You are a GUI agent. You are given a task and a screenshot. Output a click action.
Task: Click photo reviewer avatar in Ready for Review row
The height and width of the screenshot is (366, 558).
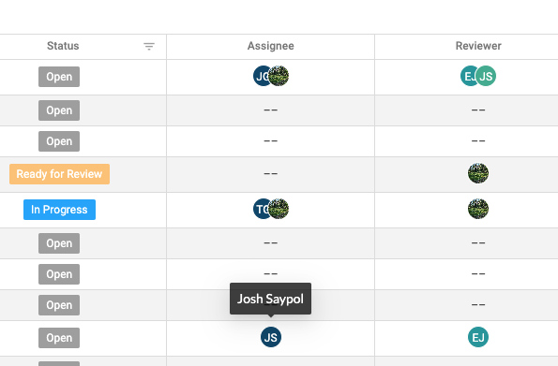click(478, 173)
